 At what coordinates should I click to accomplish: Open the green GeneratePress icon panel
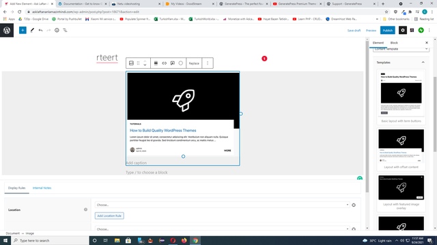click(x=421, y=30)
